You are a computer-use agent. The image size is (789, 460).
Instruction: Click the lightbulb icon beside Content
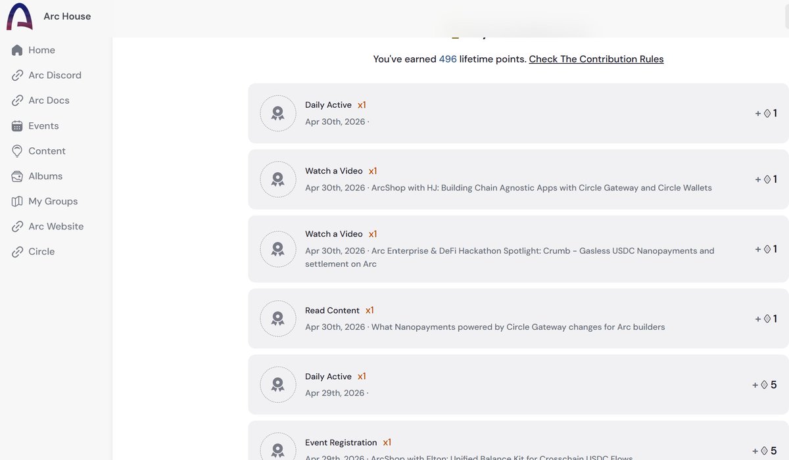click(x=17, y=151)
